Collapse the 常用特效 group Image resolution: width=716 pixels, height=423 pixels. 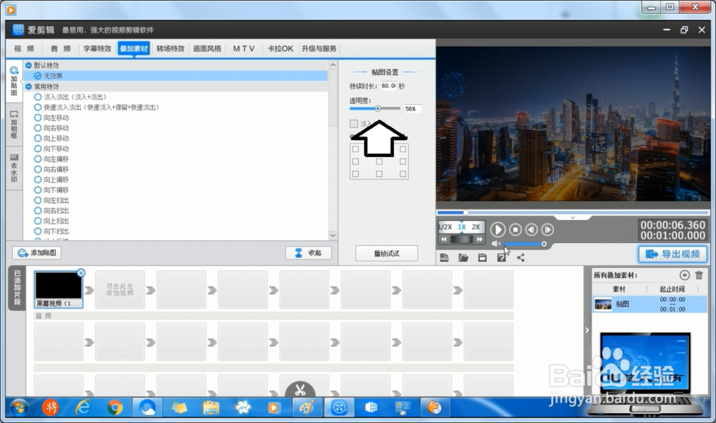[29, 86]
